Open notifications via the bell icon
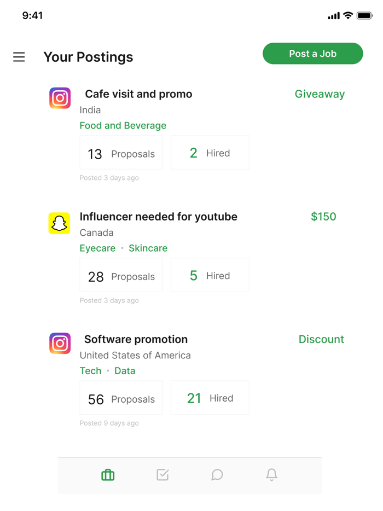This screenshot has width=383, height=511. [272, 475]
